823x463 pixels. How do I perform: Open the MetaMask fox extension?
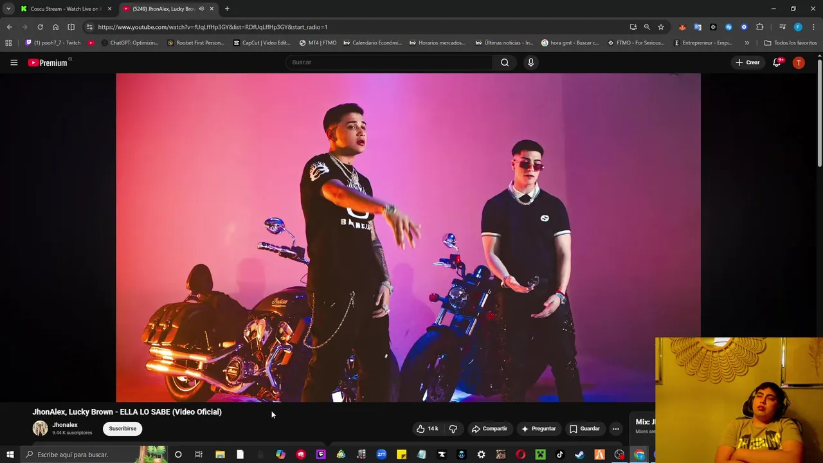tap(682, 27)
